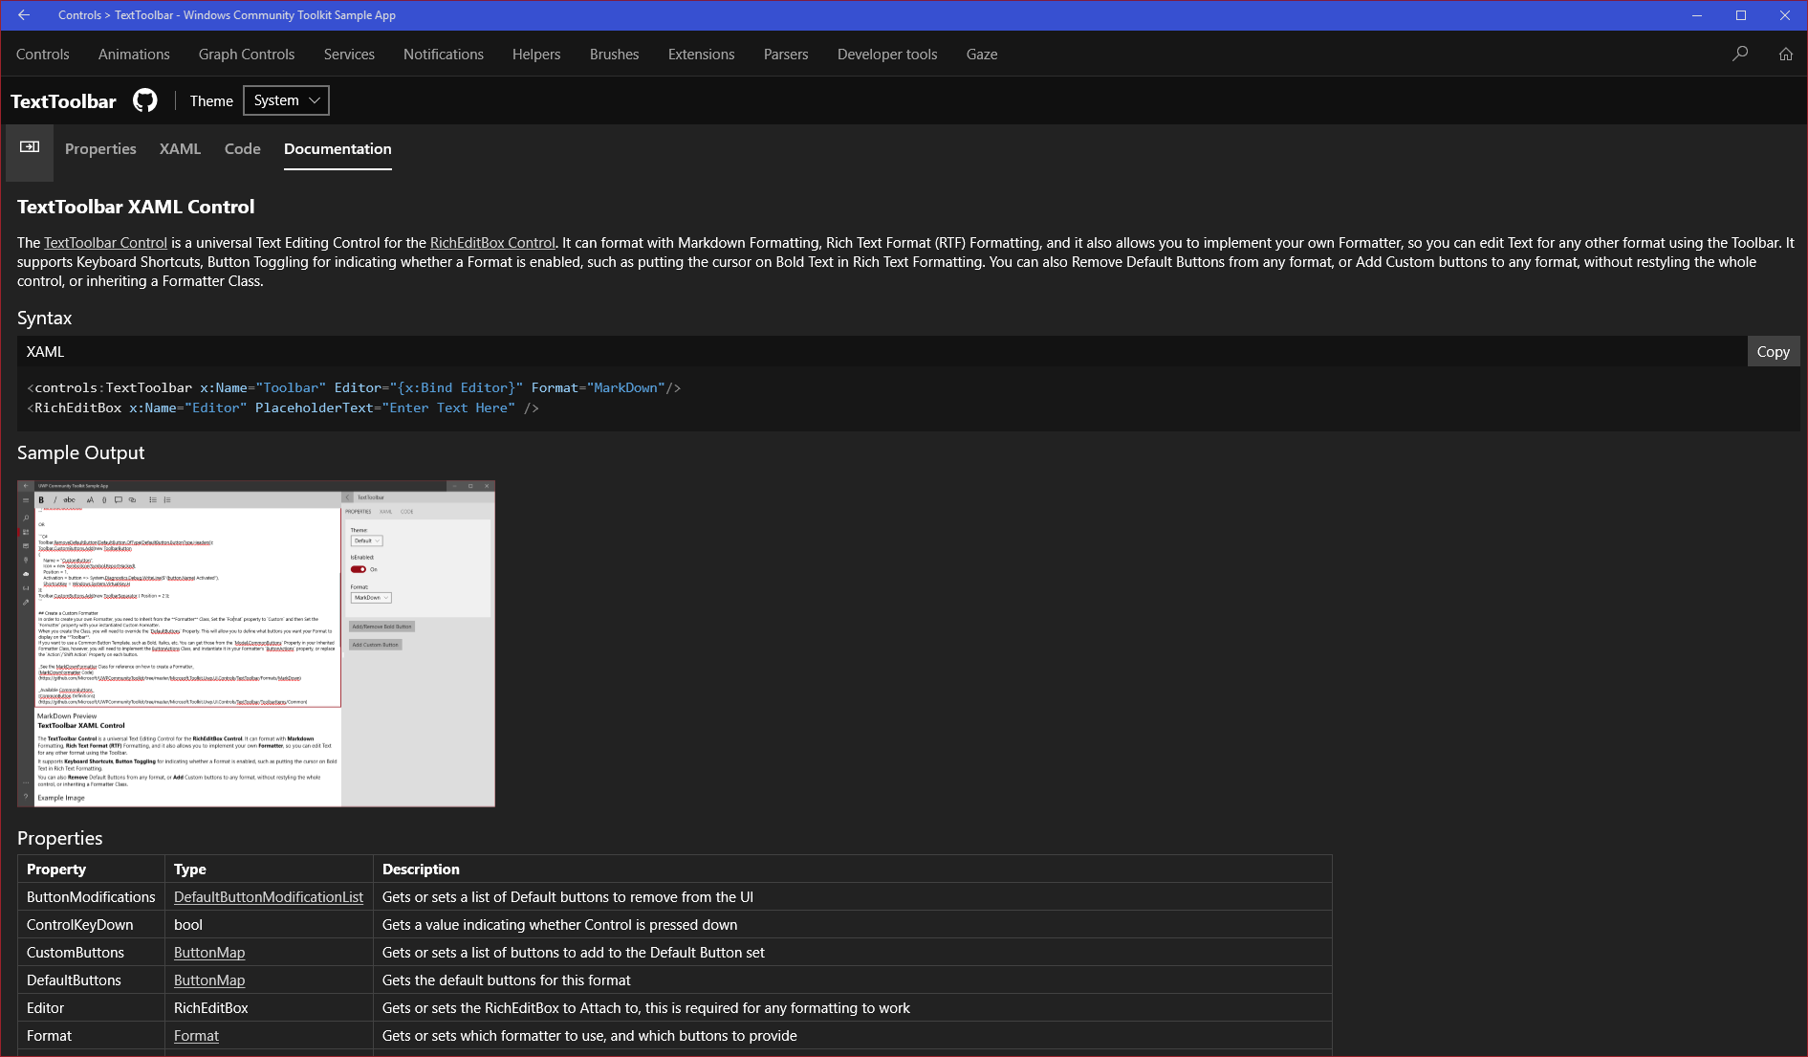This screenshot has width=1808, height=1057.
Task: Switch to the Properties tab
Action: click(x=100, y=149)
